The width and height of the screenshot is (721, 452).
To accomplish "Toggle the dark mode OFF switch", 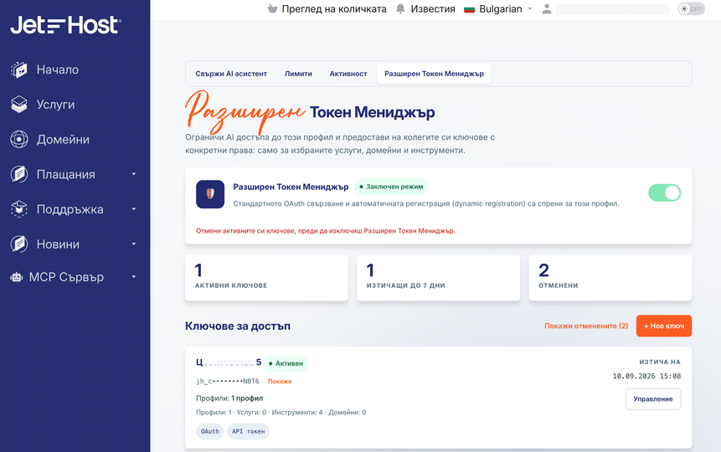I will [691, 8].
